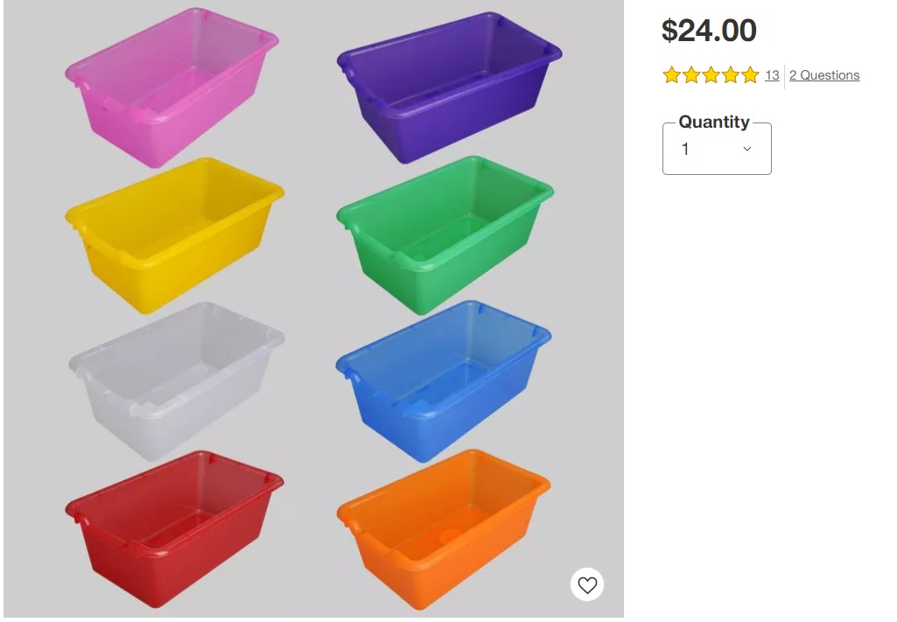Image resolution: width=897 pixels, height=622 pixels.
Task: Click the quantity value 1
Action: point(684,150)
